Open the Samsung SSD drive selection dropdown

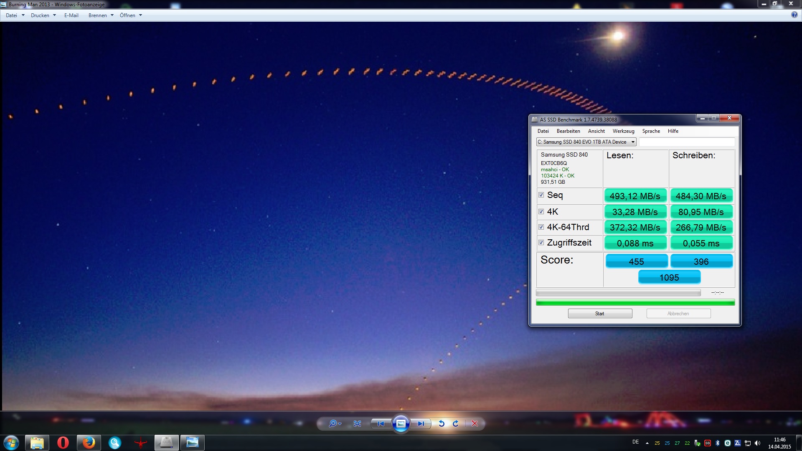(586, 142)
